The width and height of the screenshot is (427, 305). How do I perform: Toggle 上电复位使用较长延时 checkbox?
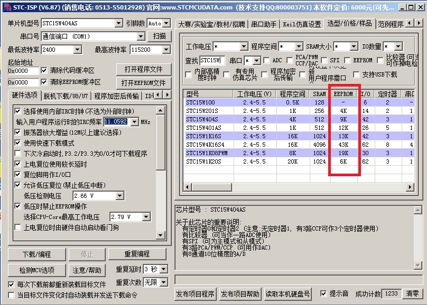(17, 164)
